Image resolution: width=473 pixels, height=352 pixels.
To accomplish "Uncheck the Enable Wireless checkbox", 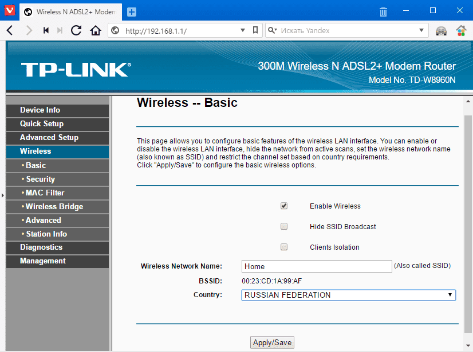I will point(284,206).
